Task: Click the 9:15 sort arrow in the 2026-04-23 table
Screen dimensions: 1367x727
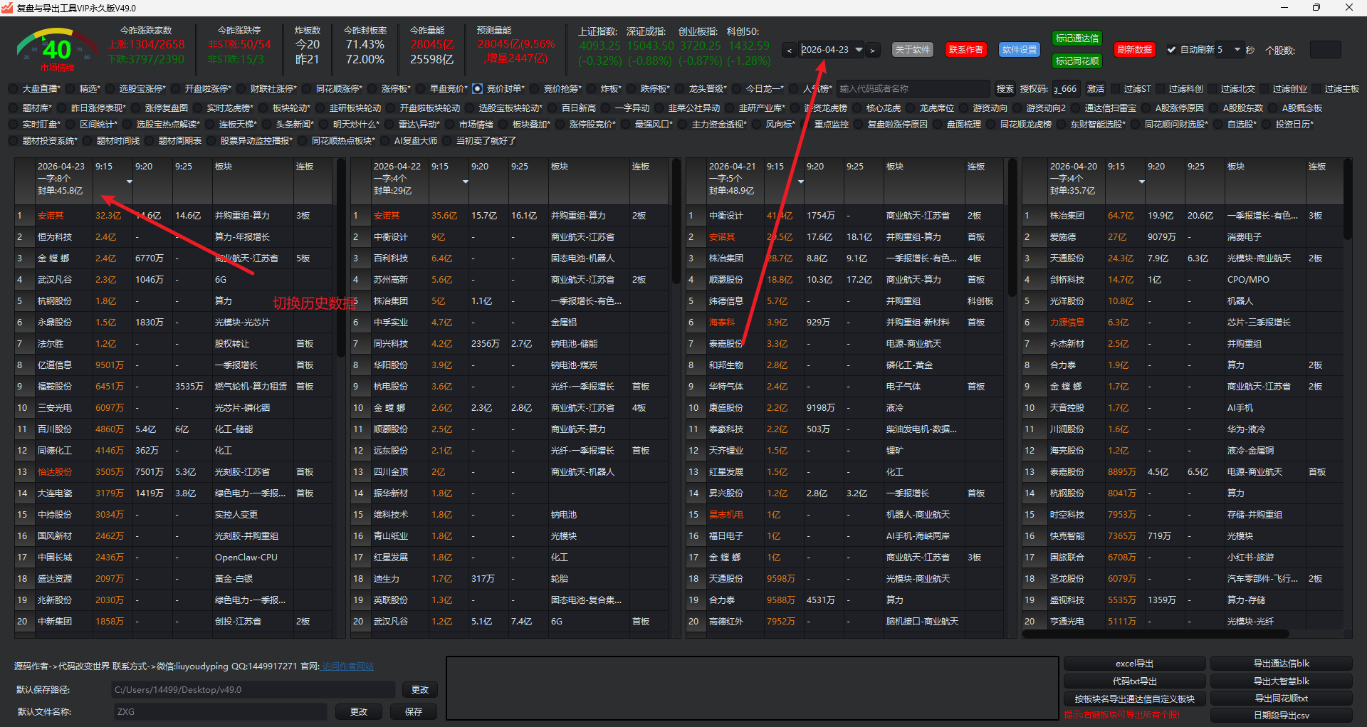Action: (x=129, y=182)
